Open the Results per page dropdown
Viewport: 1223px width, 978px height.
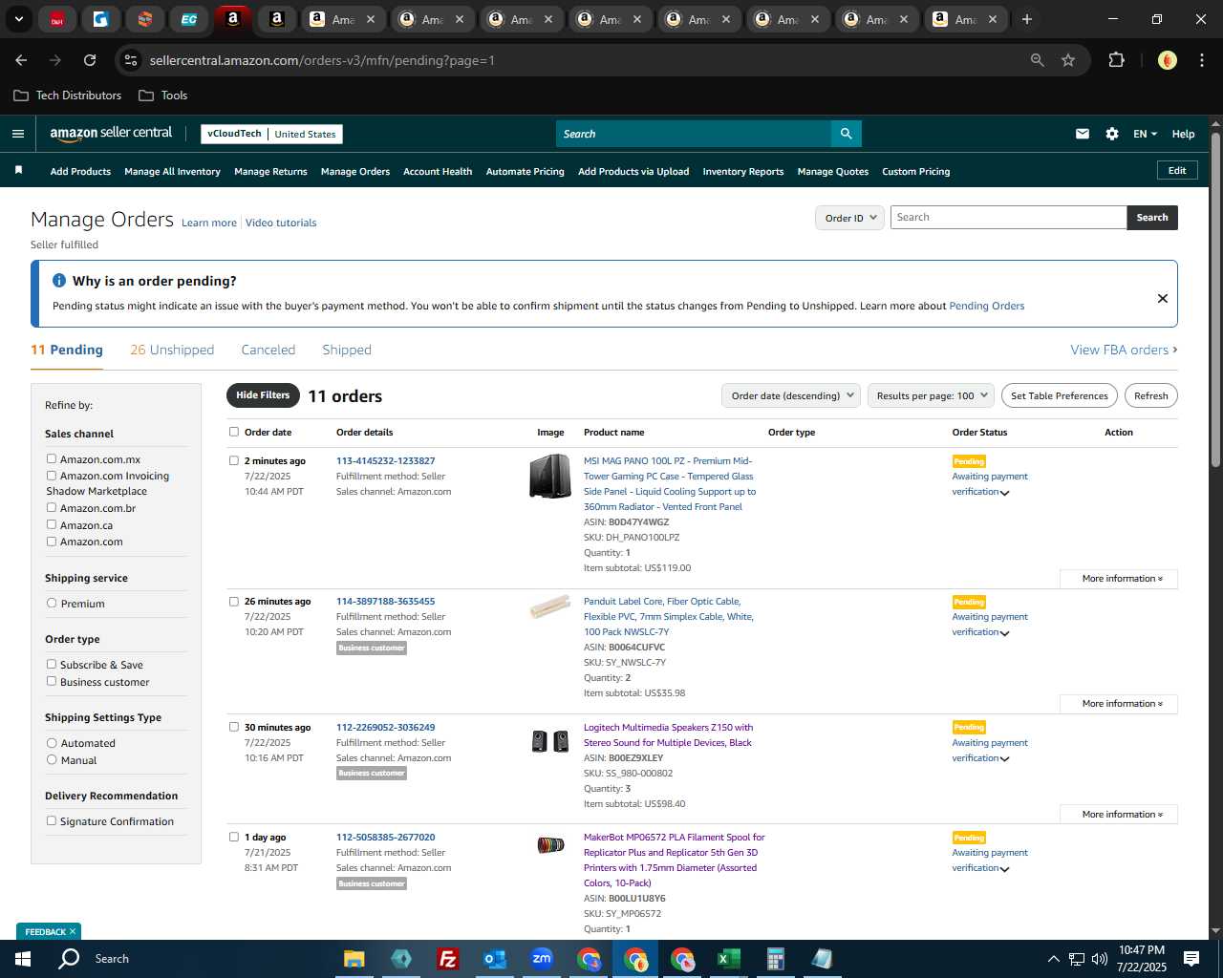tap(932, 395)
